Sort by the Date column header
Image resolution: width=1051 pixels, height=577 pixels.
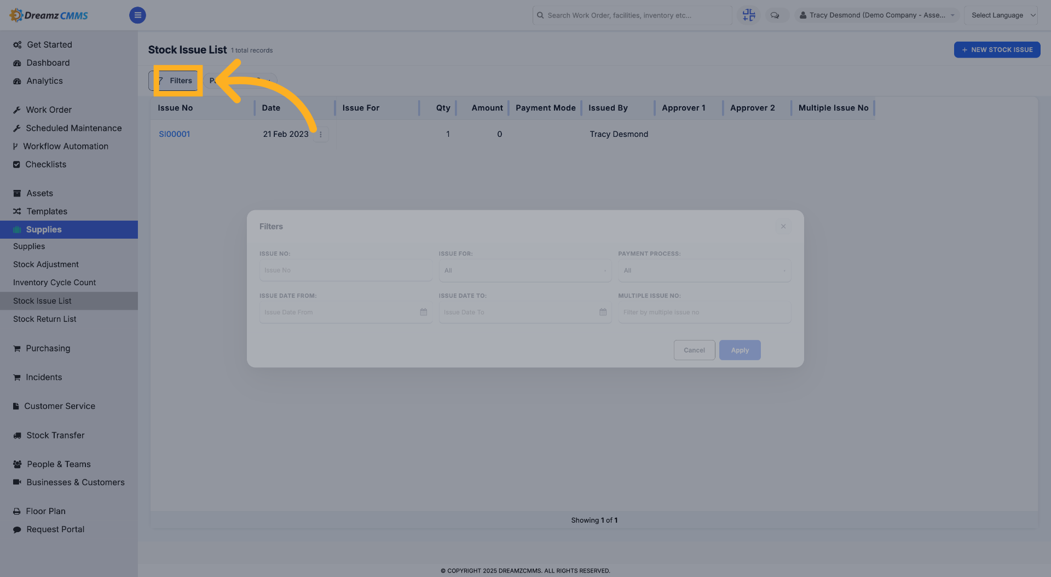click(x=271, y=108)
